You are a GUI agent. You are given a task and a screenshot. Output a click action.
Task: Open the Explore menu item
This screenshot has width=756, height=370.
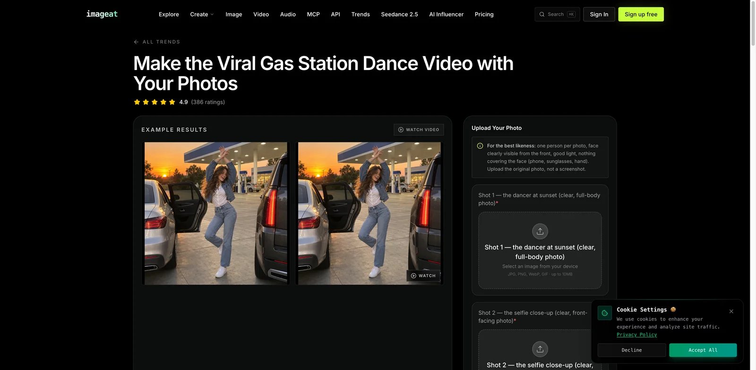(169, 14)
